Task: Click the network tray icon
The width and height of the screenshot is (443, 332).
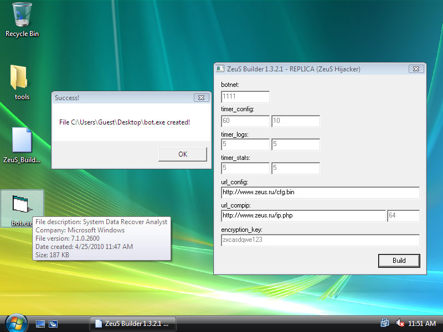Action: pos(385,323)
